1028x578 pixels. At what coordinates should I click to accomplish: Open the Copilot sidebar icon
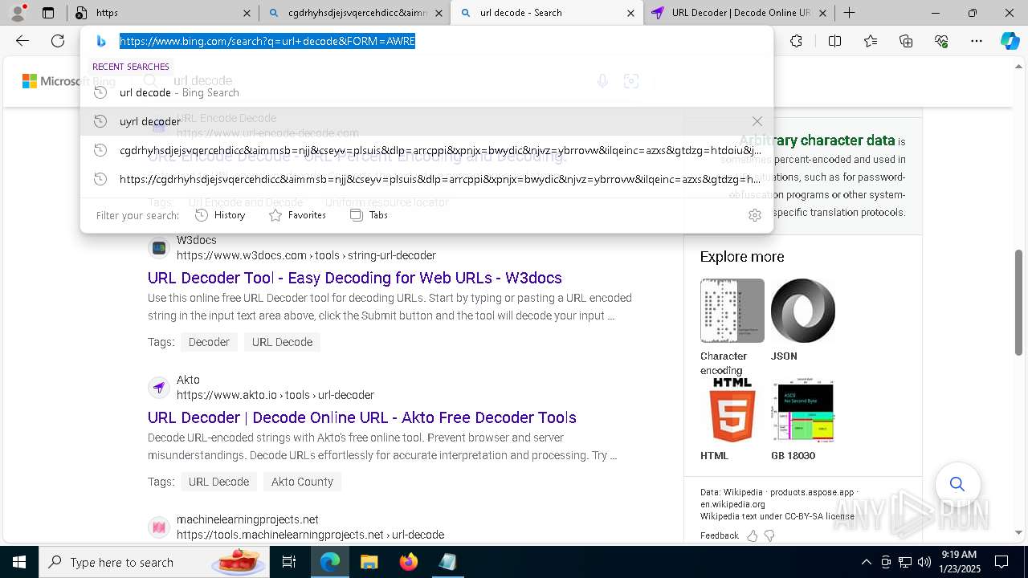pyautogui.click(x=1010, y=41)
